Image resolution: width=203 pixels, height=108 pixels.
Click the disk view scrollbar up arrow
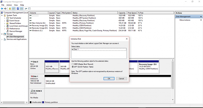pyautogui.click(x=173, y=60)
